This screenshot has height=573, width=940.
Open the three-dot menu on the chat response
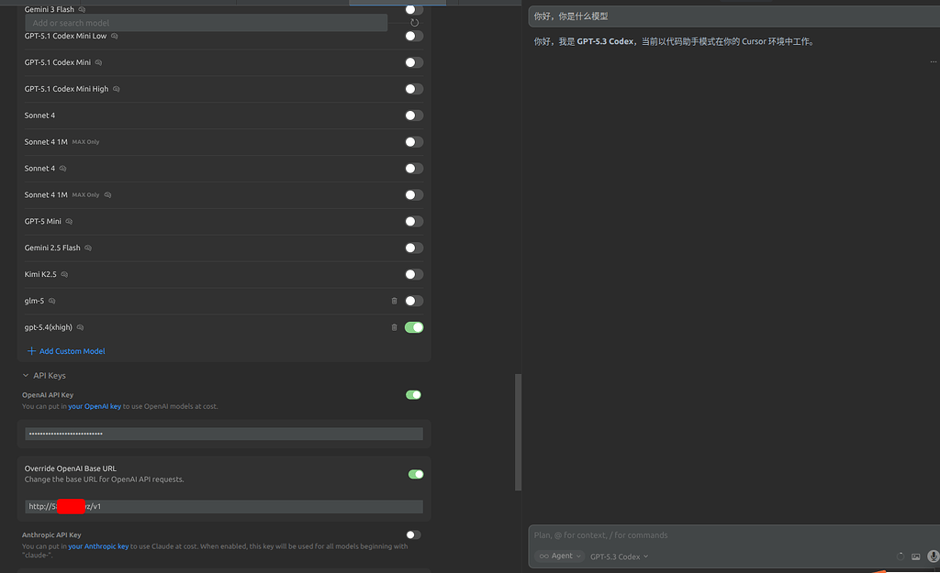coord(933,61)
